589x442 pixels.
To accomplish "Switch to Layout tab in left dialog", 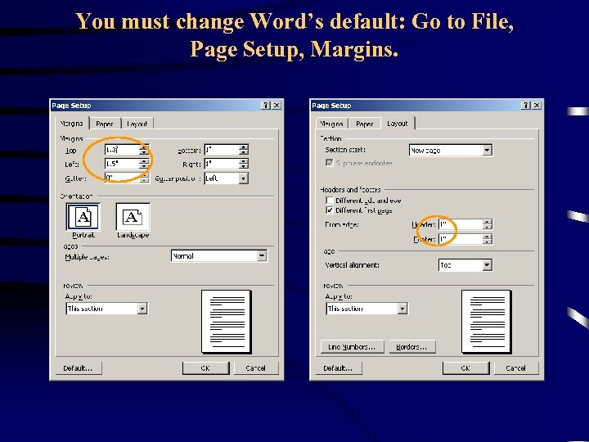I will [x=137, y=124].
